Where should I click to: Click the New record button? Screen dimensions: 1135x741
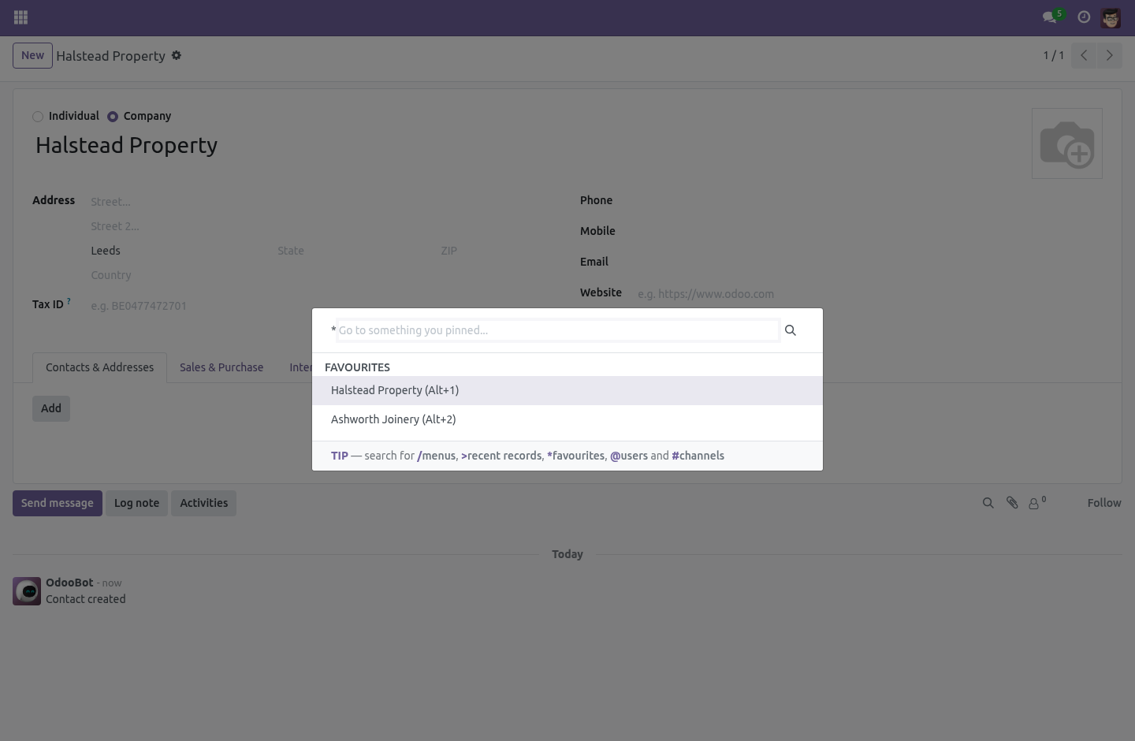[x=32, y=55]
